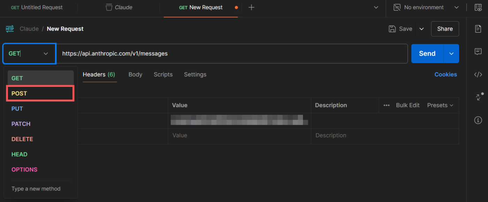The height and width of the screenshot is (202, 488).
Task: Pick the PATCH method
Action: [x=40, y=124]
